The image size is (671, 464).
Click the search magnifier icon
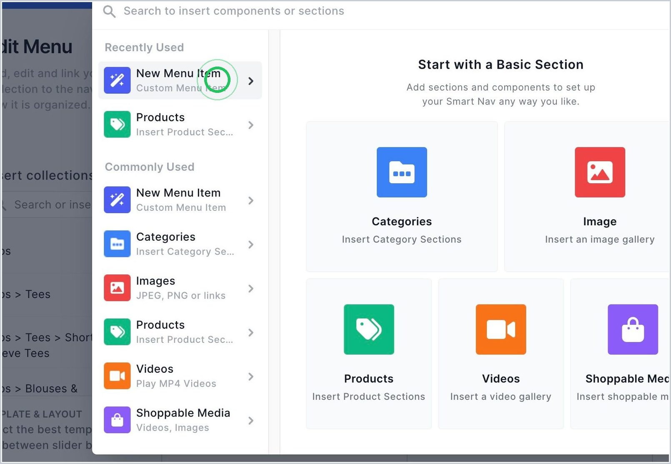[109, 11]
